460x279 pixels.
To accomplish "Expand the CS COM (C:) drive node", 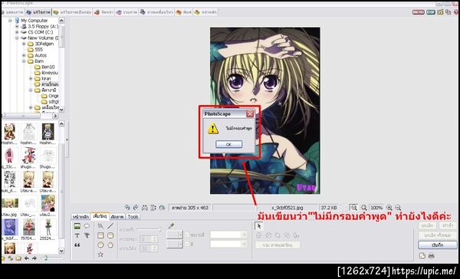I will point(17,32).
